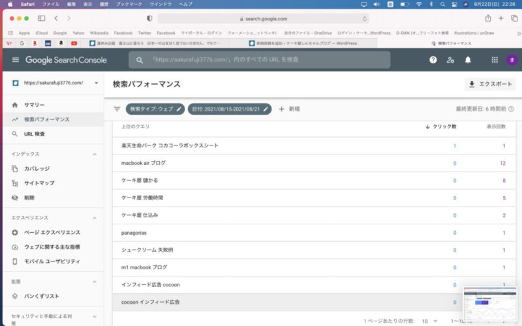522x326 pixels.
Task: Sort by クリック数 column header
Action: (440, 126)
